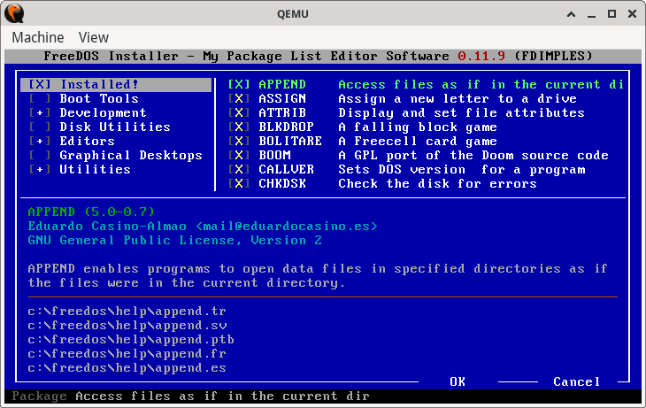Maximize the QEMU window
646x408 pixels.
[x=611, y=14]
